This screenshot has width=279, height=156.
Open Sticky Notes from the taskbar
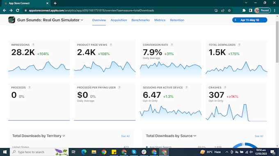click(x=114, y=152)
